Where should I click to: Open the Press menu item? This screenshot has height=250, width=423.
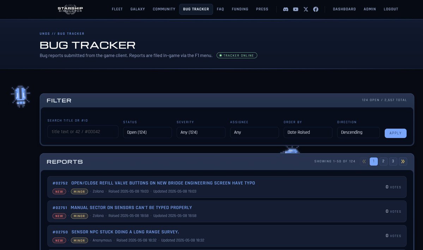(x=262, y=9)
